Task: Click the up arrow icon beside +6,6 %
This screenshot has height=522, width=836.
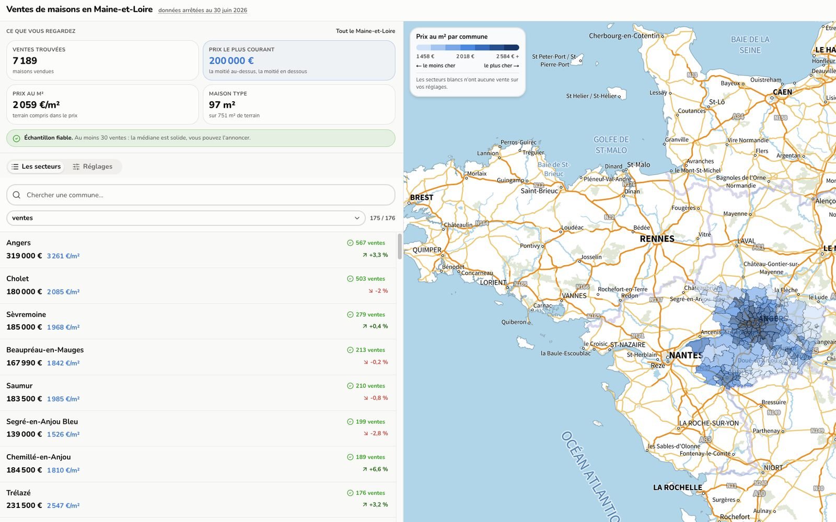Action: click(x=365, y=469)
